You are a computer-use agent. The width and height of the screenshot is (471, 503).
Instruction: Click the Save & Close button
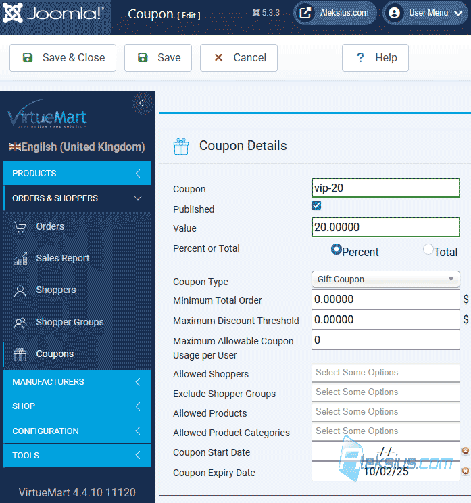click(x=63, y=58)
